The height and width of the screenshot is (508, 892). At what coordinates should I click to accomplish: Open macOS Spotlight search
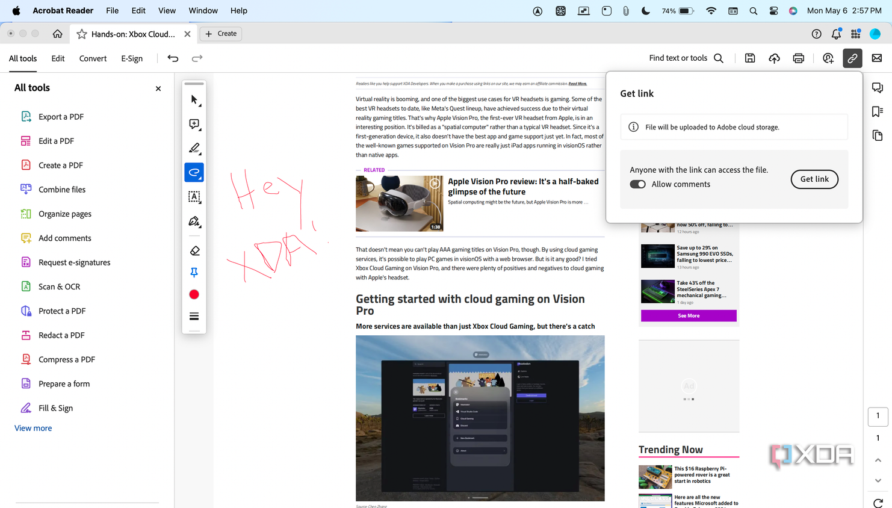pyautogui.click(x=753, y=11)
